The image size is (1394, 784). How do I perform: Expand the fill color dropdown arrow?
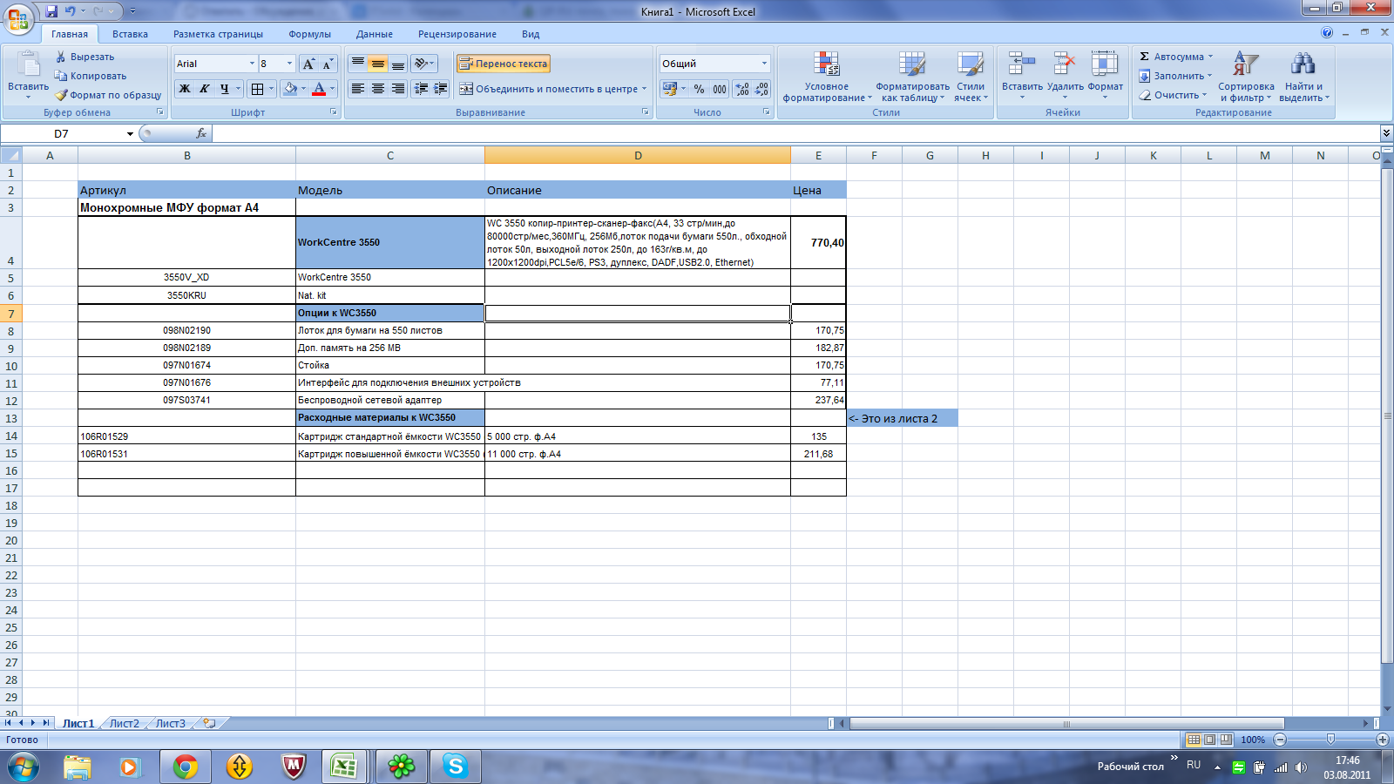point(303,89)
